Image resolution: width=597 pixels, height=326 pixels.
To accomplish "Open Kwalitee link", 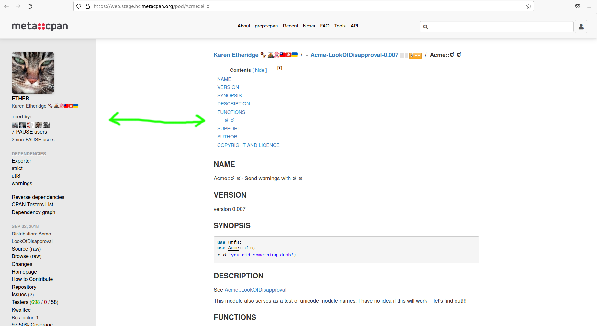I will coord(21,310).
